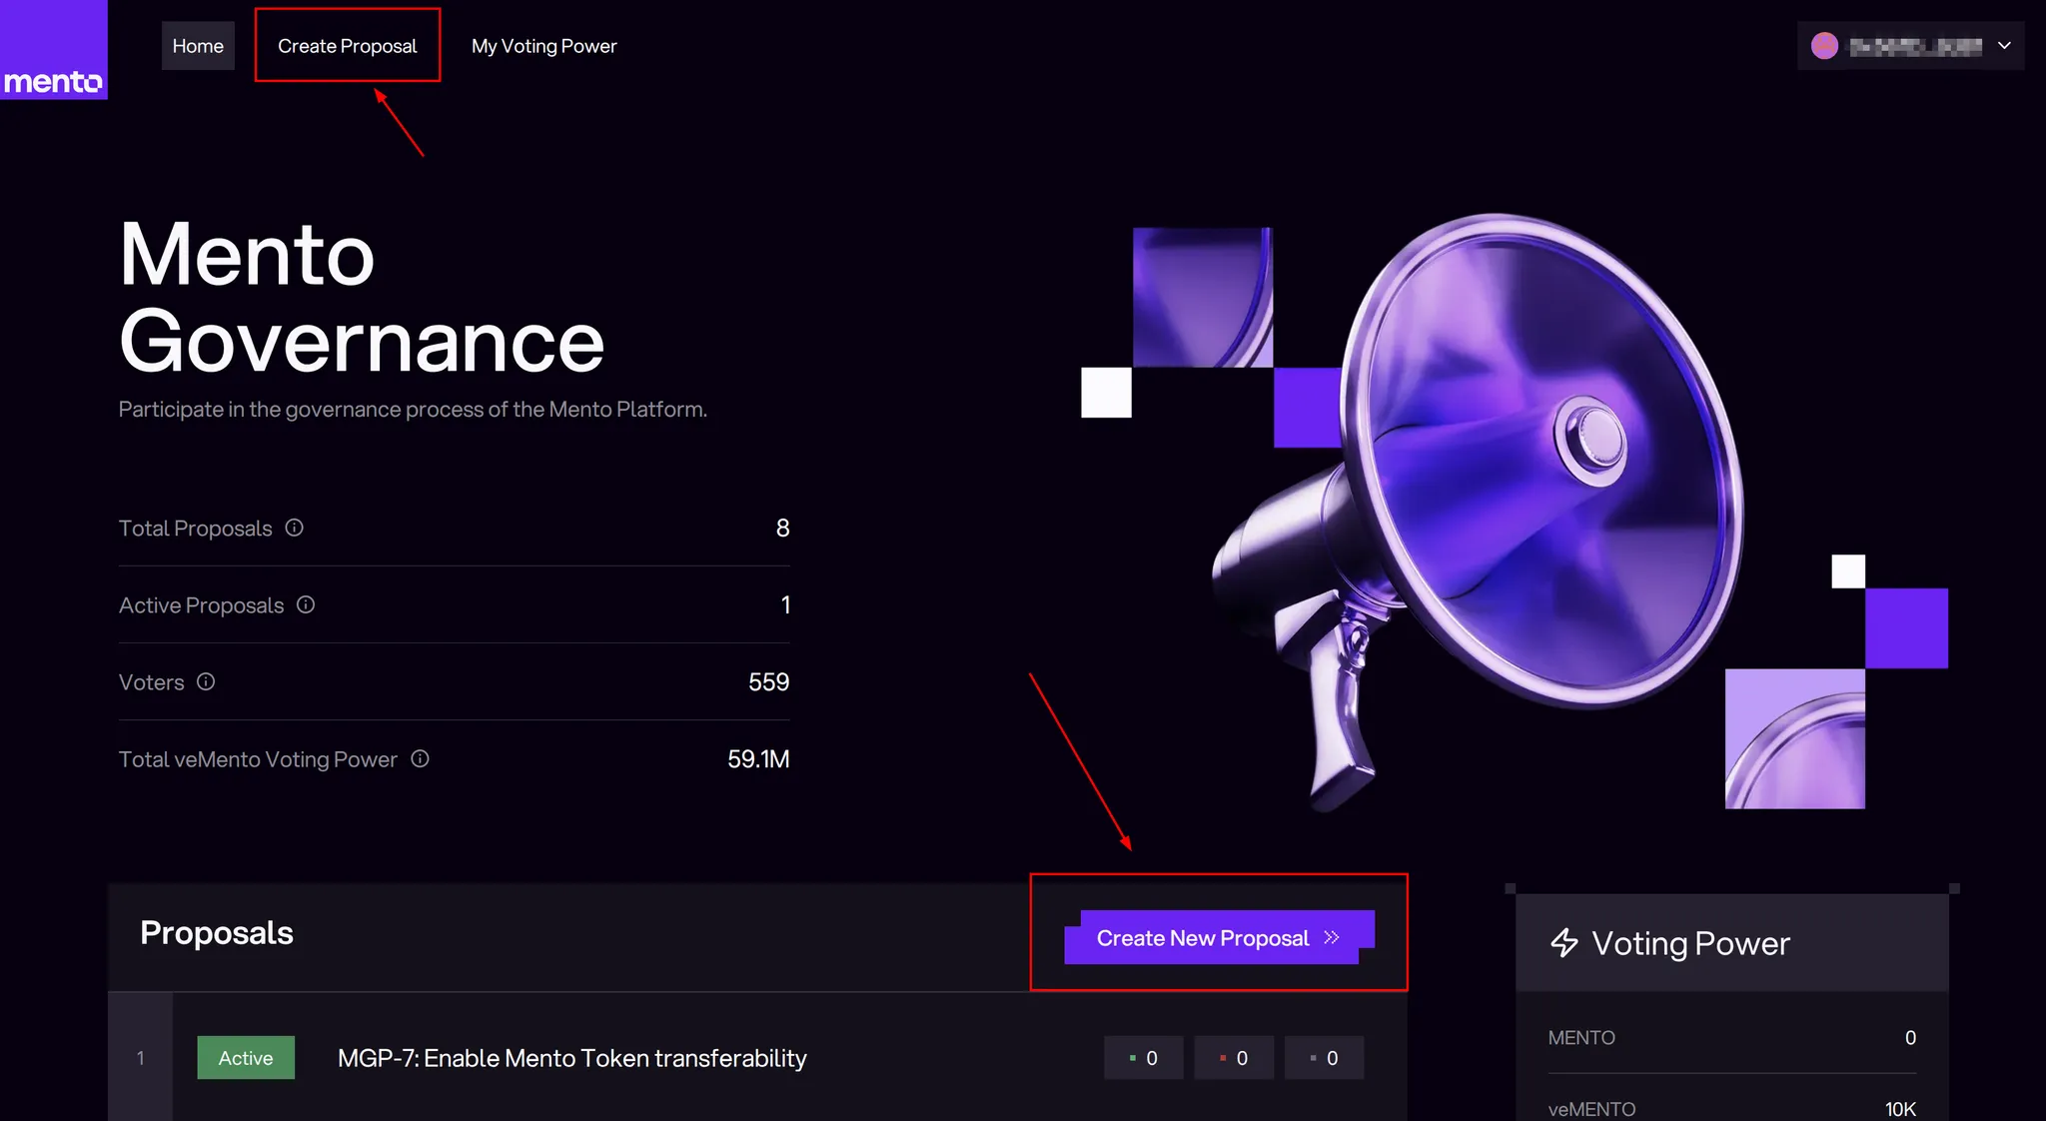Click the red no-votes counter
The image size is (2046, 1121).
click(1234, 1058)
